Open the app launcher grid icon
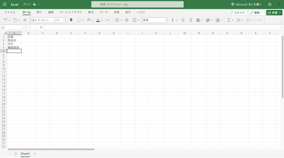The image size is (284, 158). 5,5
